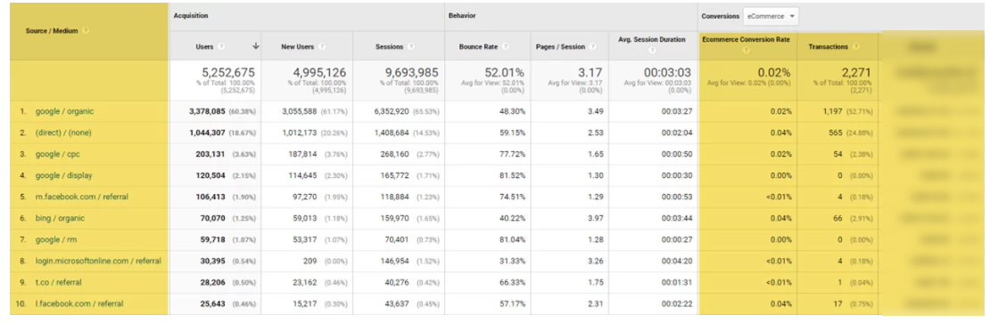Open help icon next to New Users

322,46
